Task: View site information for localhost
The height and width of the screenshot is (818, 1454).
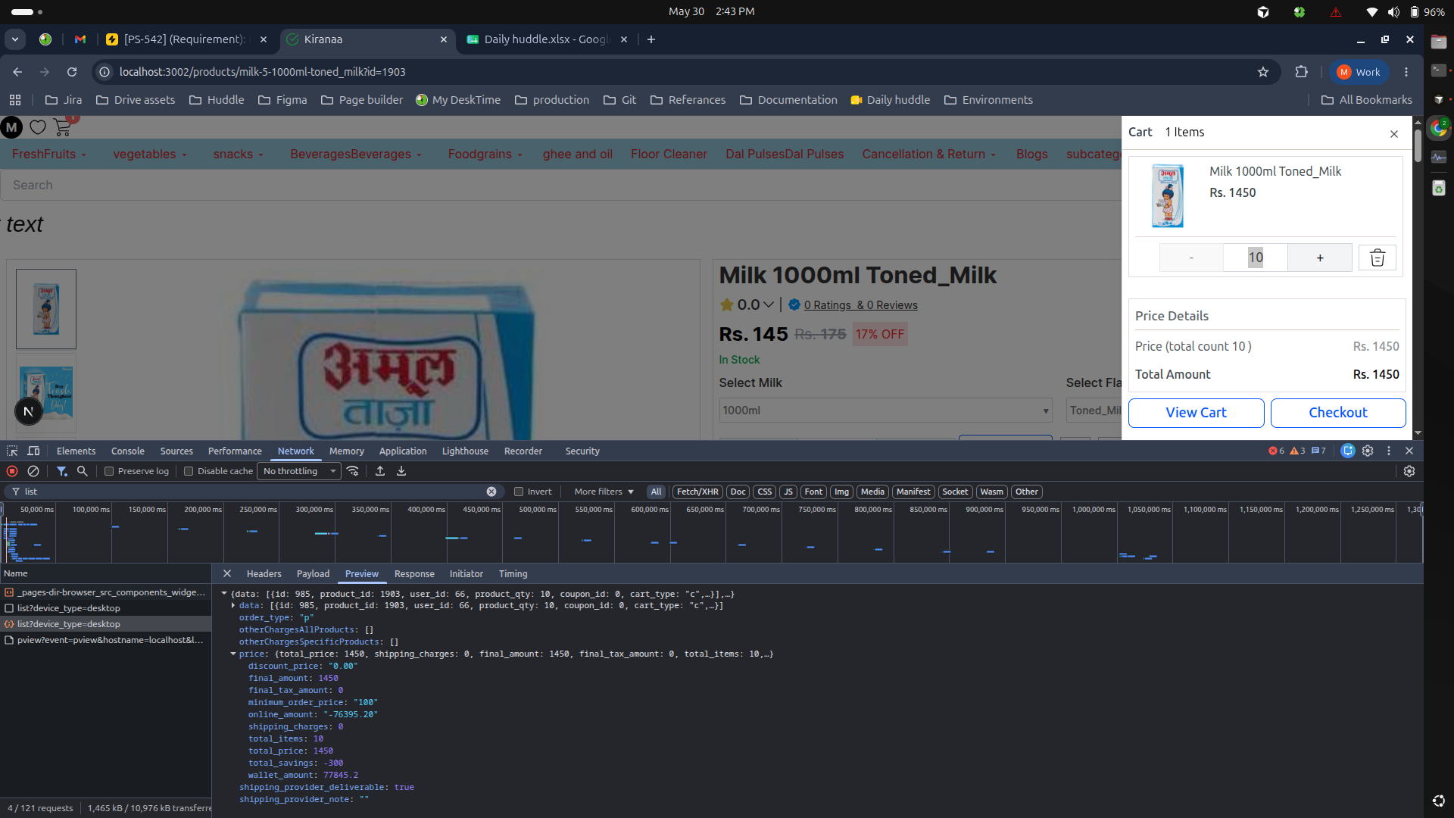Action: pos(105,72)
